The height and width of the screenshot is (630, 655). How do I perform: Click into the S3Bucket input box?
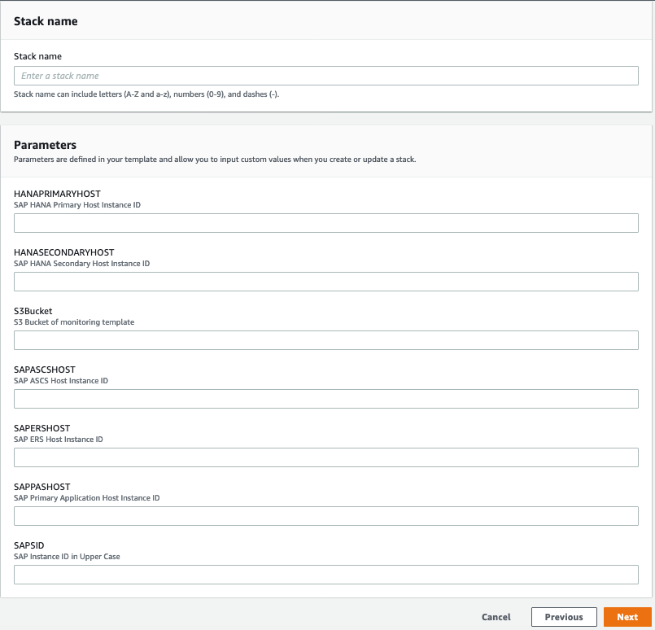coord(325,340)
